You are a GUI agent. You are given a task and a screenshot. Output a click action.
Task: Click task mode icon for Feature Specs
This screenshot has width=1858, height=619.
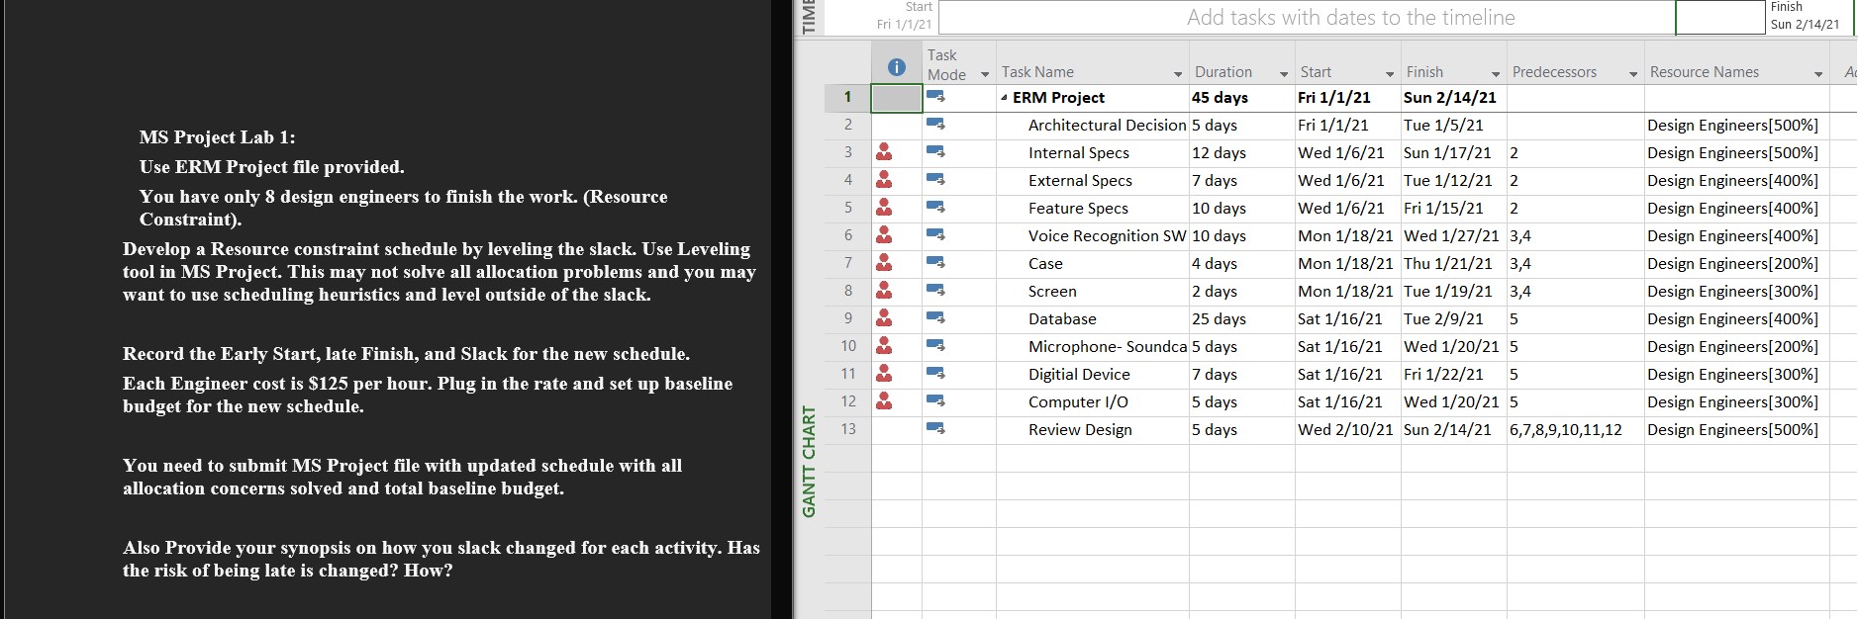point(935,208)
